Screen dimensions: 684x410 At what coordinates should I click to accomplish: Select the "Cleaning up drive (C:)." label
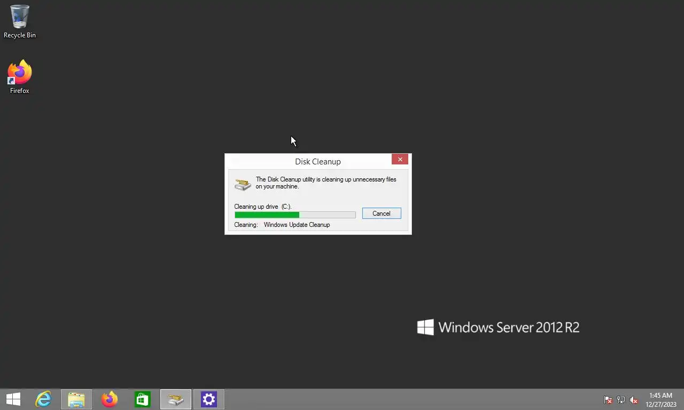[x=263, y=207]
